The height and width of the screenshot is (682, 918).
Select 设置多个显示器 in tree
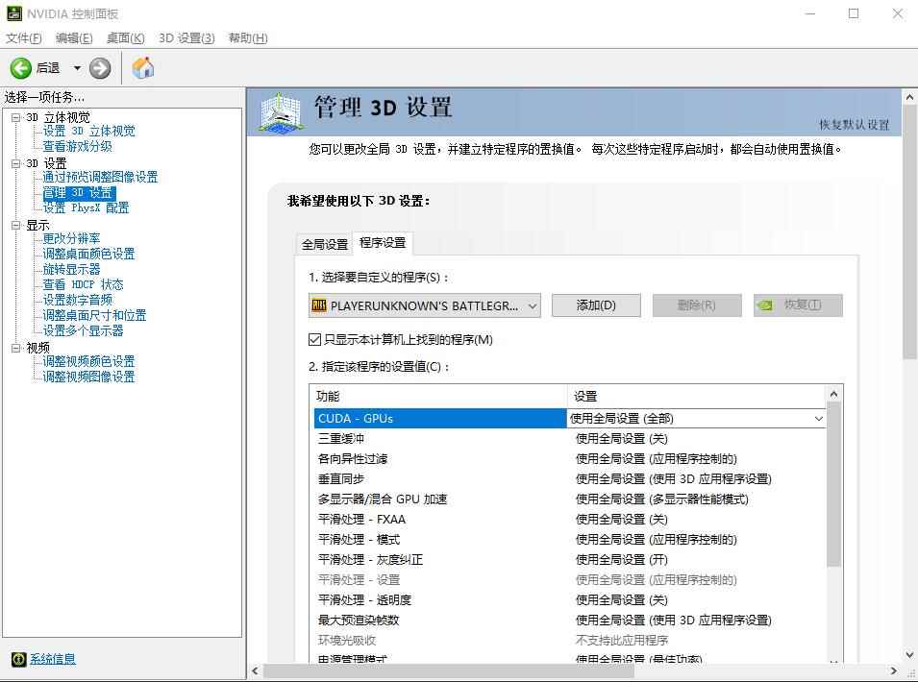pos(83,330)
